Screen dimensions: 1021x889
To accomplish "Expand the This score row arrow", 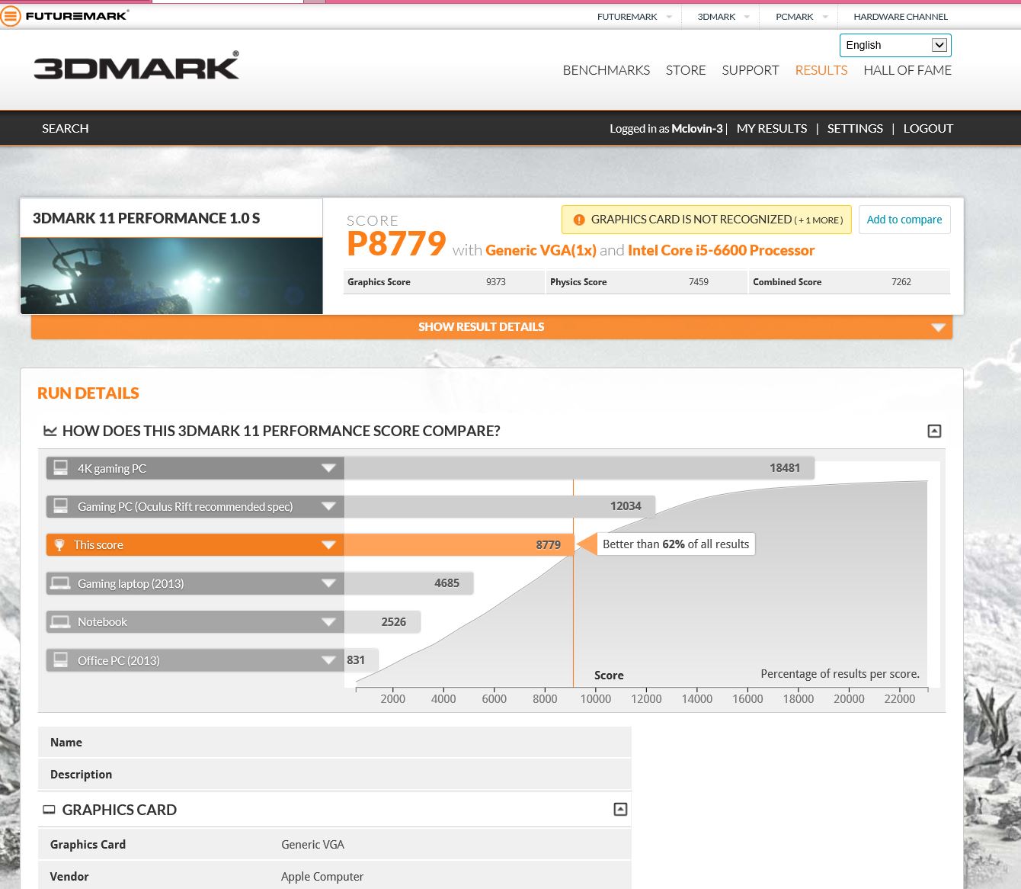I will click(328, 544).
